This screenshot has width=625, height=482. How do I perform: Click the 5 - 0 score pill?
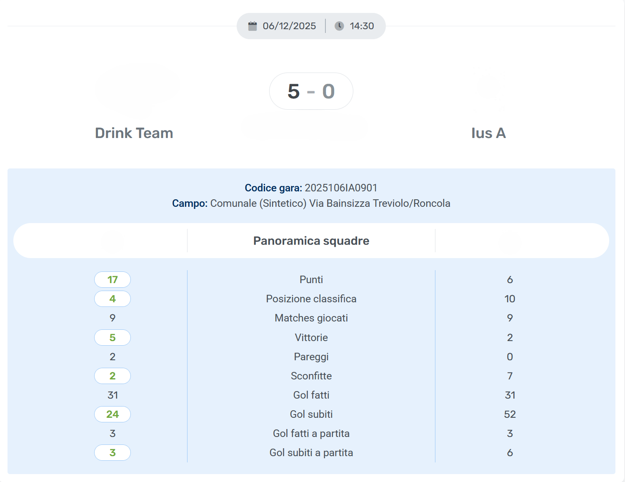pos(311,91)
